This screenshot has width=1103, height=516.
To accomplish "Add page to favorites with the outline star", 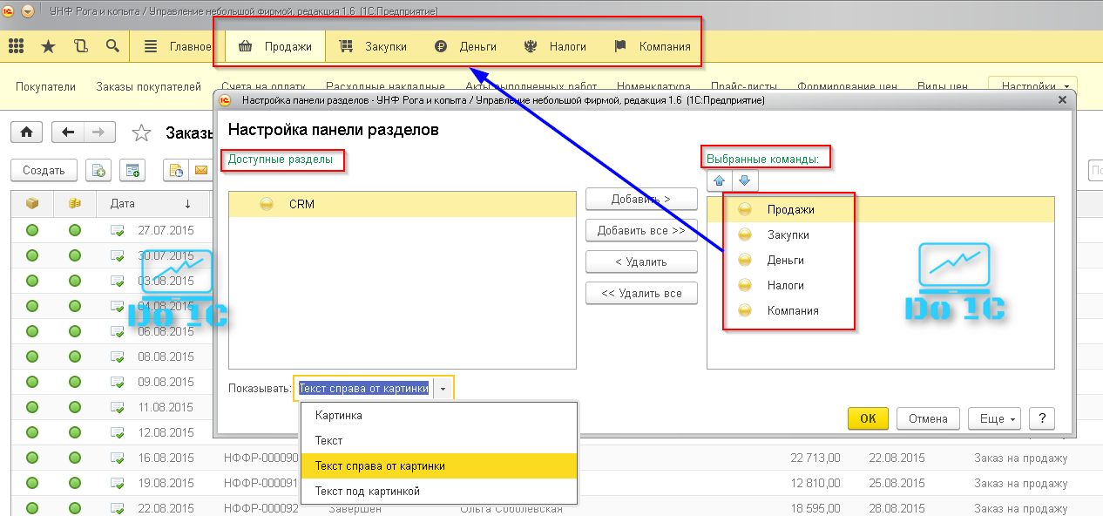I will click(x=141, y=132).
